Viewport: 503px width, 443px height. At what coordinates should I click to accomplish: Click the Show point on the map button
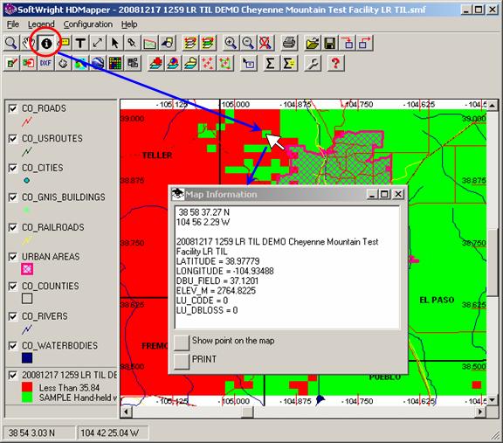182,343
